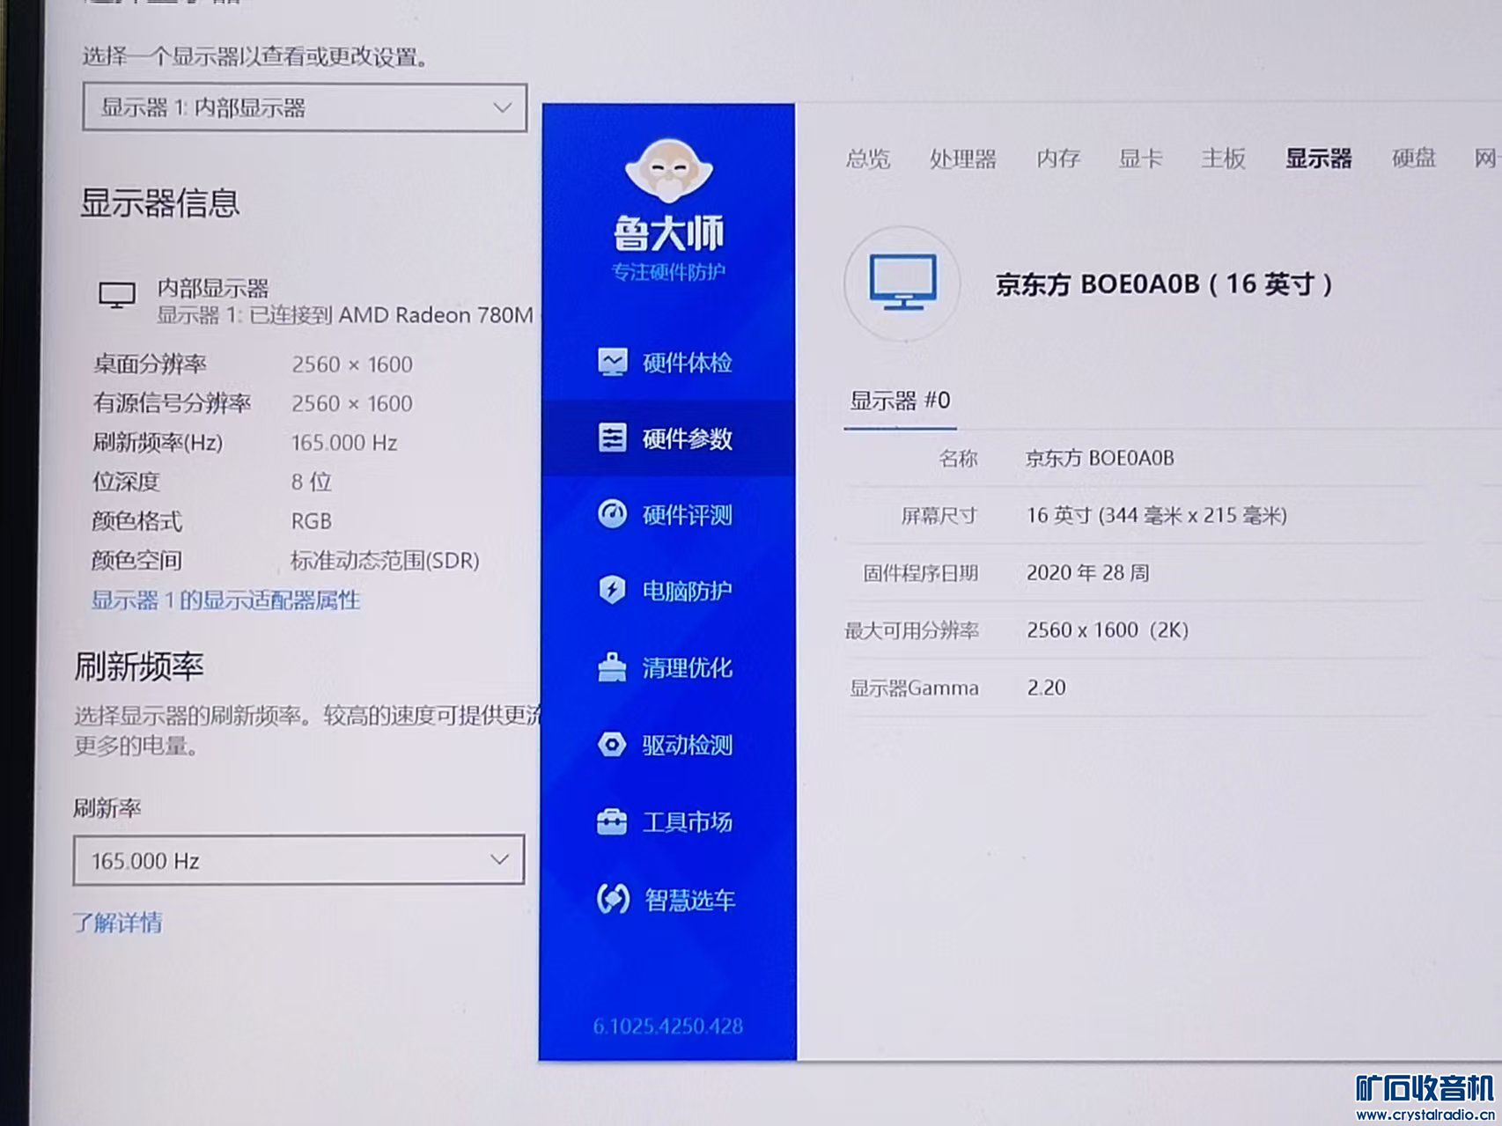Open the 了解详情 link
Screen dimensions: 1502x1126
pyautogui.click(x=117, y=923)
